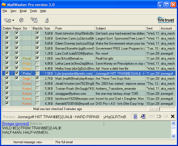Click preview pane scrollbar up arrow
The height and width of the screenshot is (146, 178).
pyautogui.click(x=173, y=123)
